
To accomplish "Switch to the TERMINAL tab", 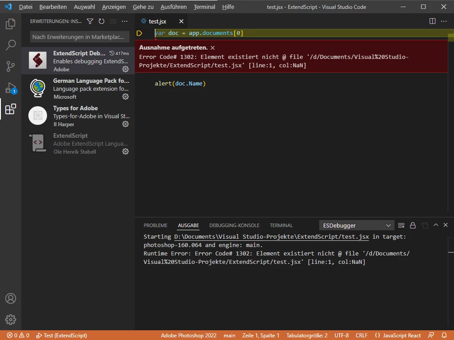I will pyautogui.click(x=281, y=225).
